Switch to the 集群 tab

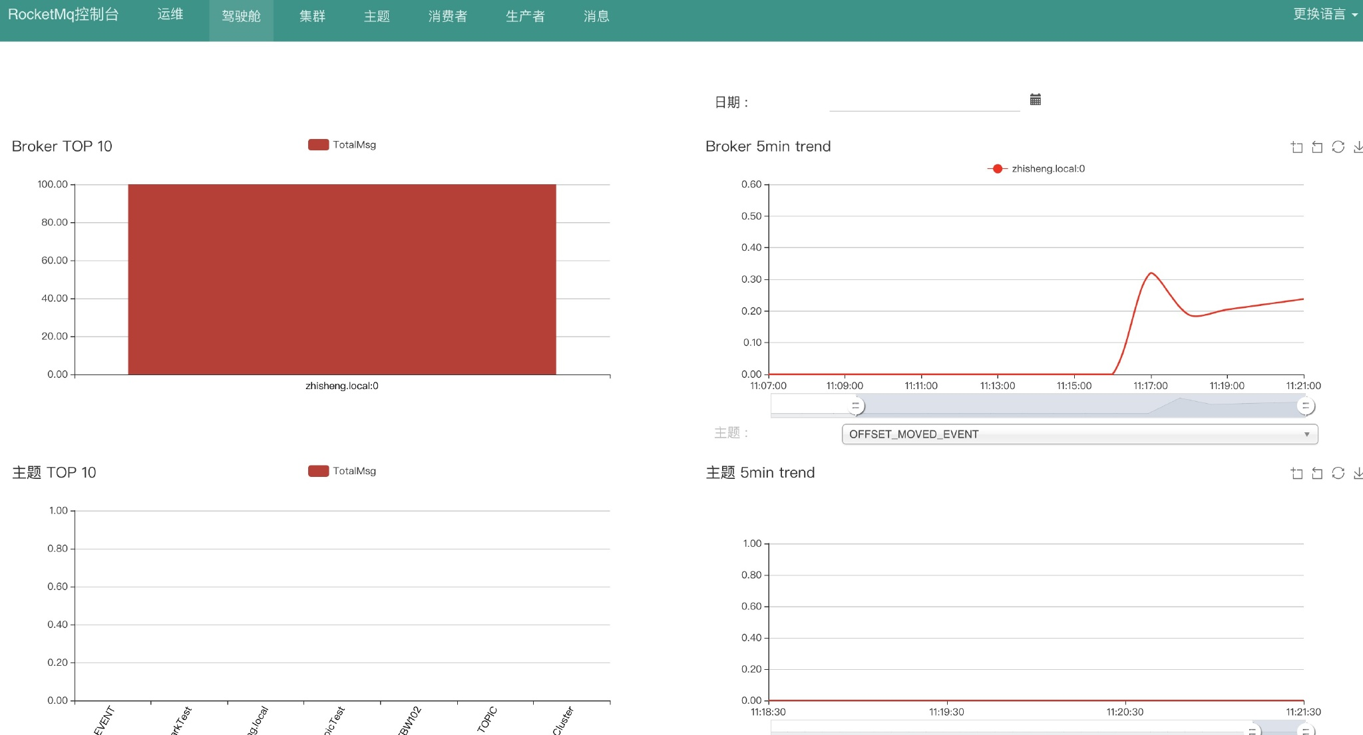pos(312,16)
